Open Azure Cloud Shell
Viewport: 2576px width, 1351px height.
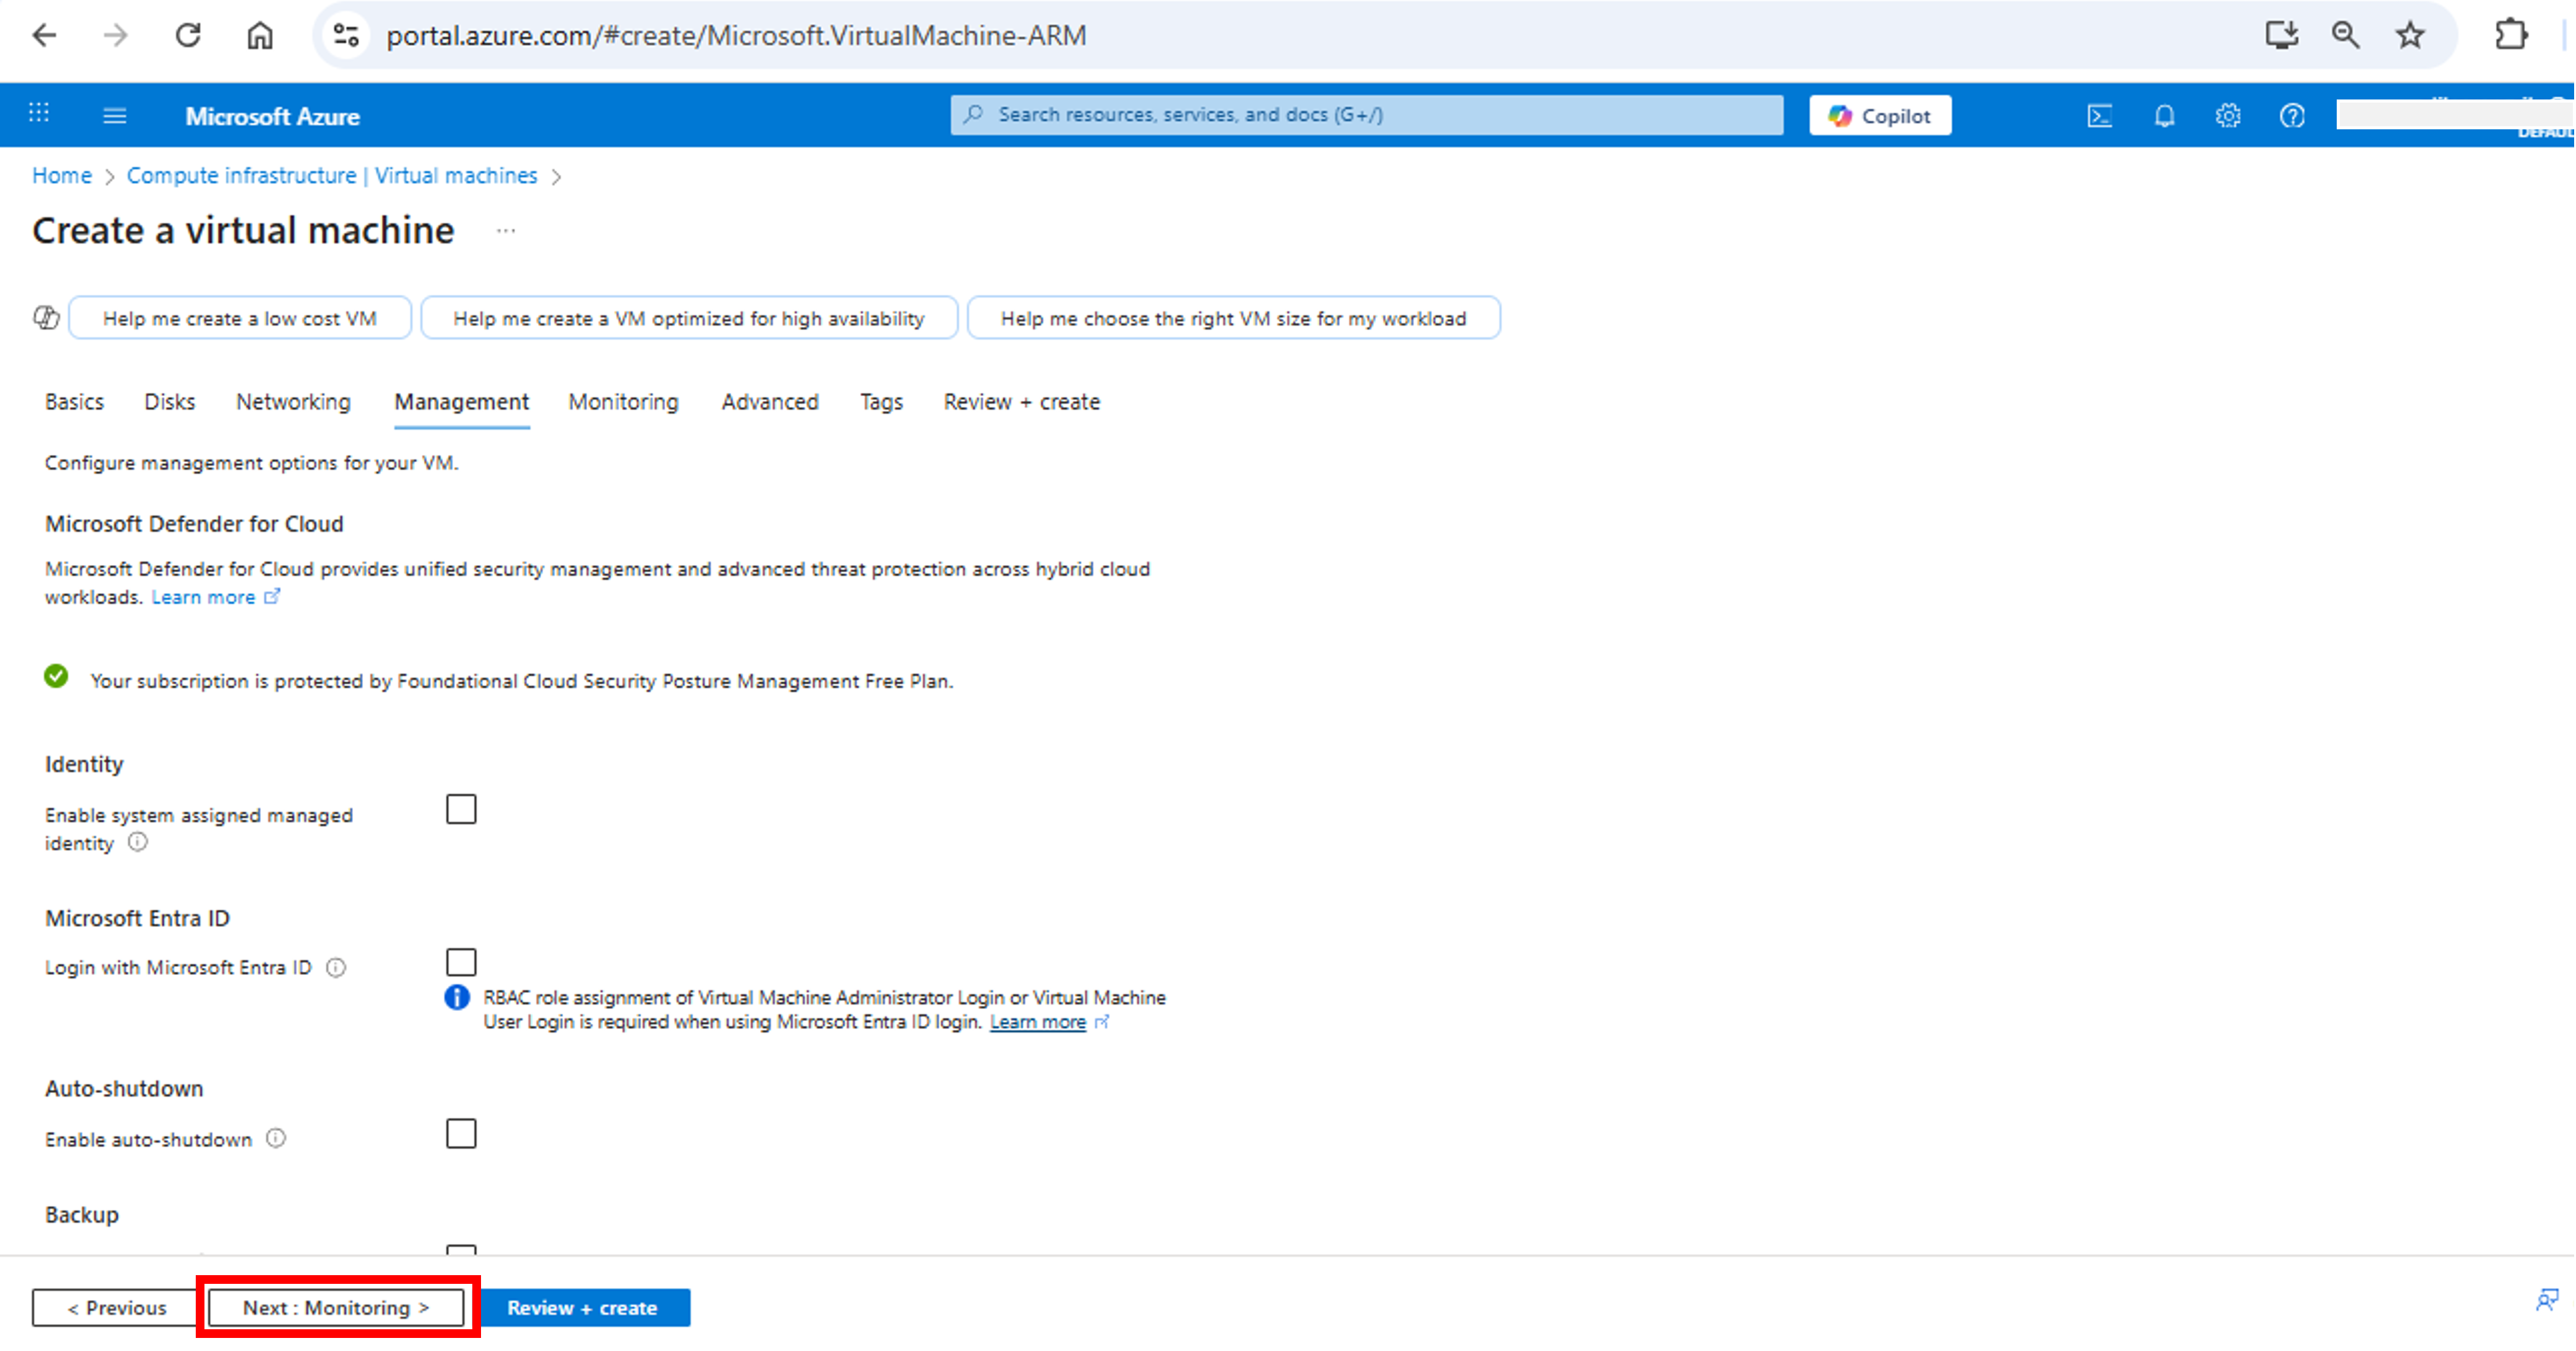point(2100,115)
